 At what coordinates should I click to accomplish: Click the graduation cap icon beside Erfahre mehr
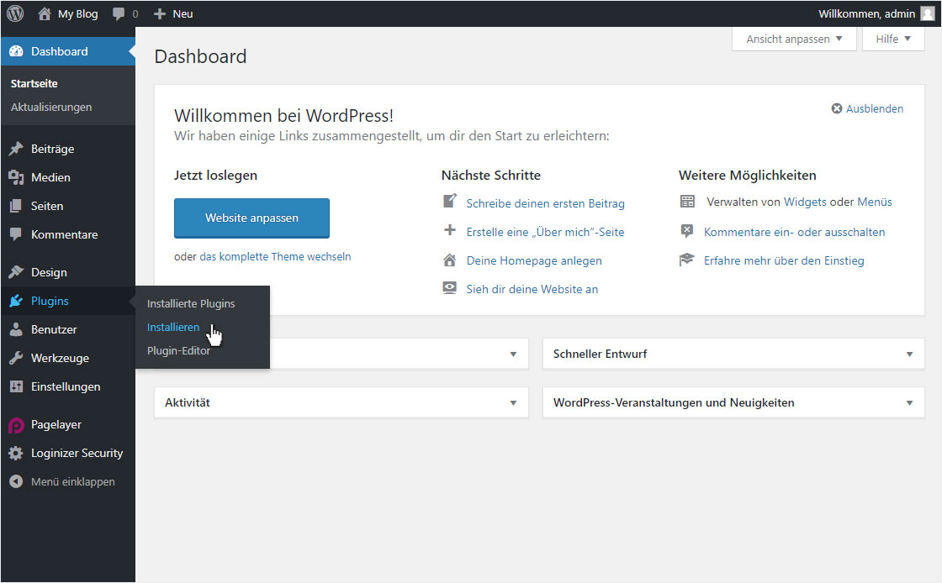click(x=686, y=259)
